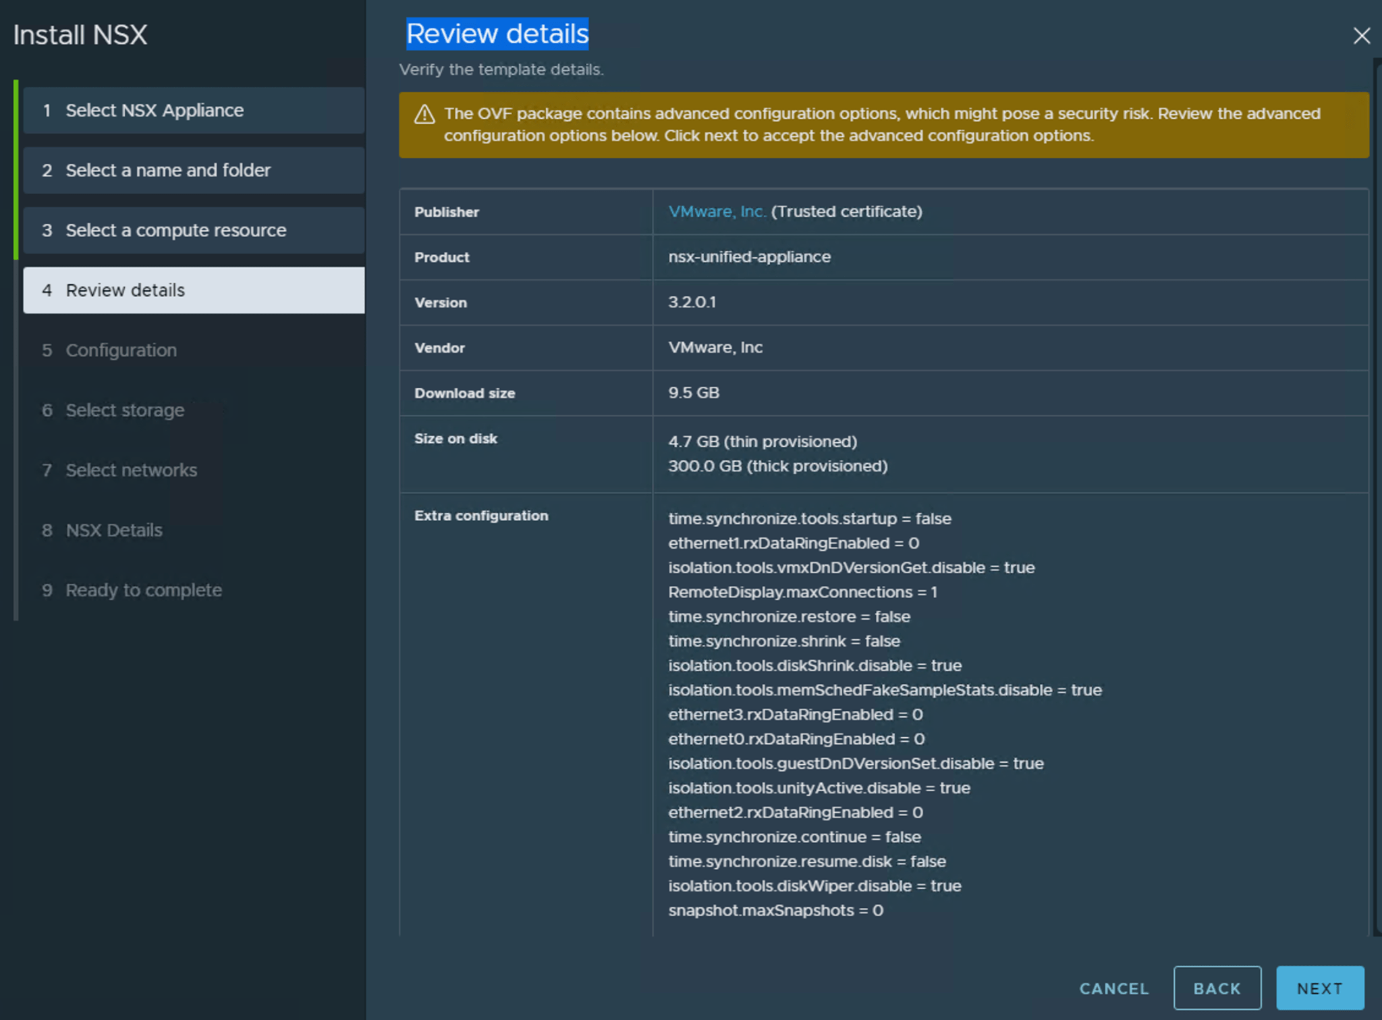This screenshot has width=1382, height=1020.
Task: Cancel the NSX installation
Action: click(x=1113, y=988)
